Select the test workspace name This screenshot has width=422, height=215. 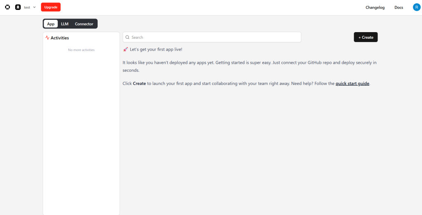27,7
